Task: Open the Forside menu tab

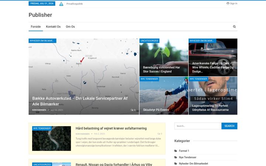Action: point(35,27)
